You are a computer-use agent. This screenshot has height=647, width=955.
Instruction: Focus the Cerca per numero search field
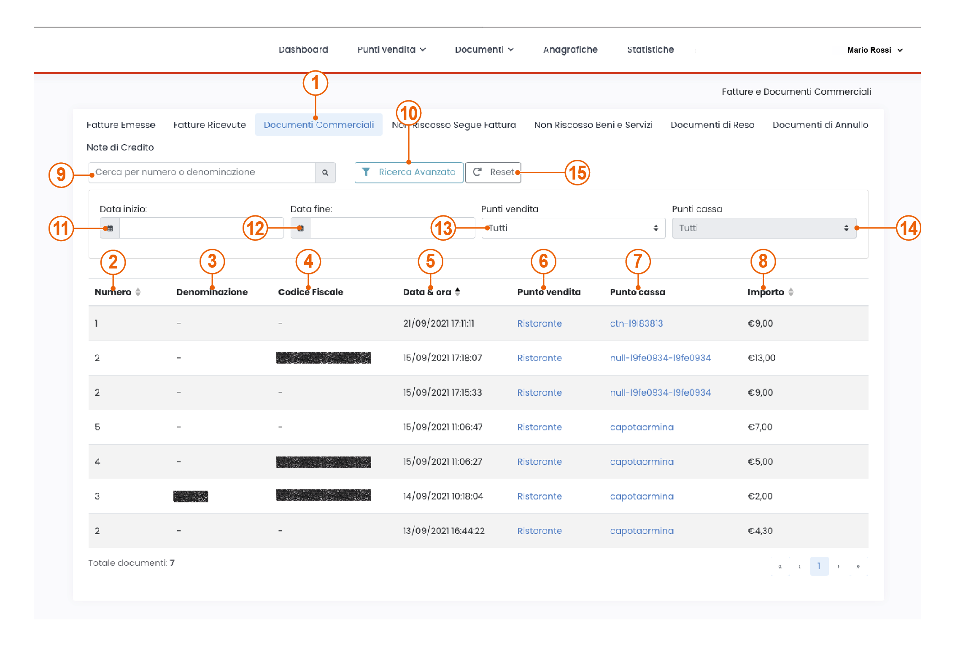(202, 172)
